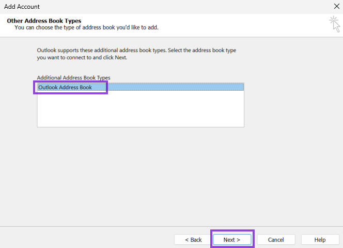Open Help for the Add Account wizard
Image resolution: width=343 pixels, height=248 pixels.
(x=320, y=240)
